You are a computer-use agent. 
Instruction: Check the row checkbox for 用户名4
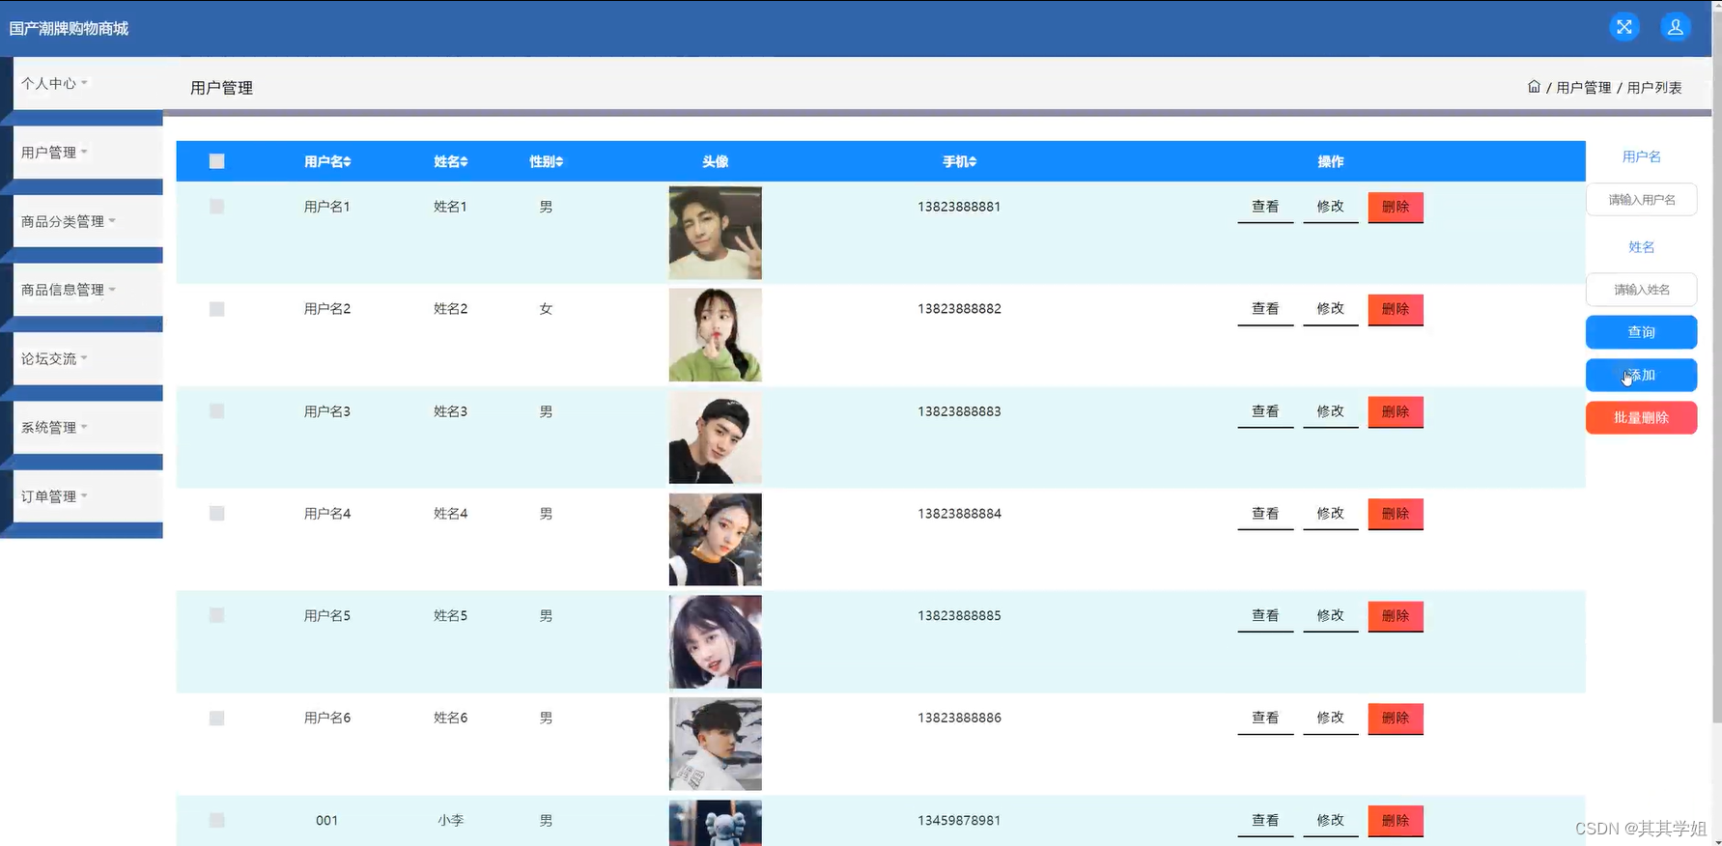coord(216,514)
